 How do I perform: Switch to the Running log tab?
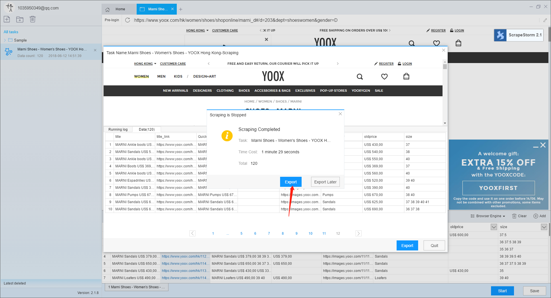click(x=118, y=130)
